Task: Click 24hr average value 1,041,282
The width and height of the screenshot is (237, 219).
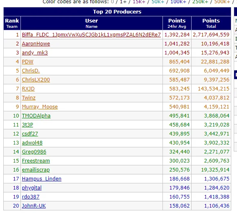Action: coord(177,44)
